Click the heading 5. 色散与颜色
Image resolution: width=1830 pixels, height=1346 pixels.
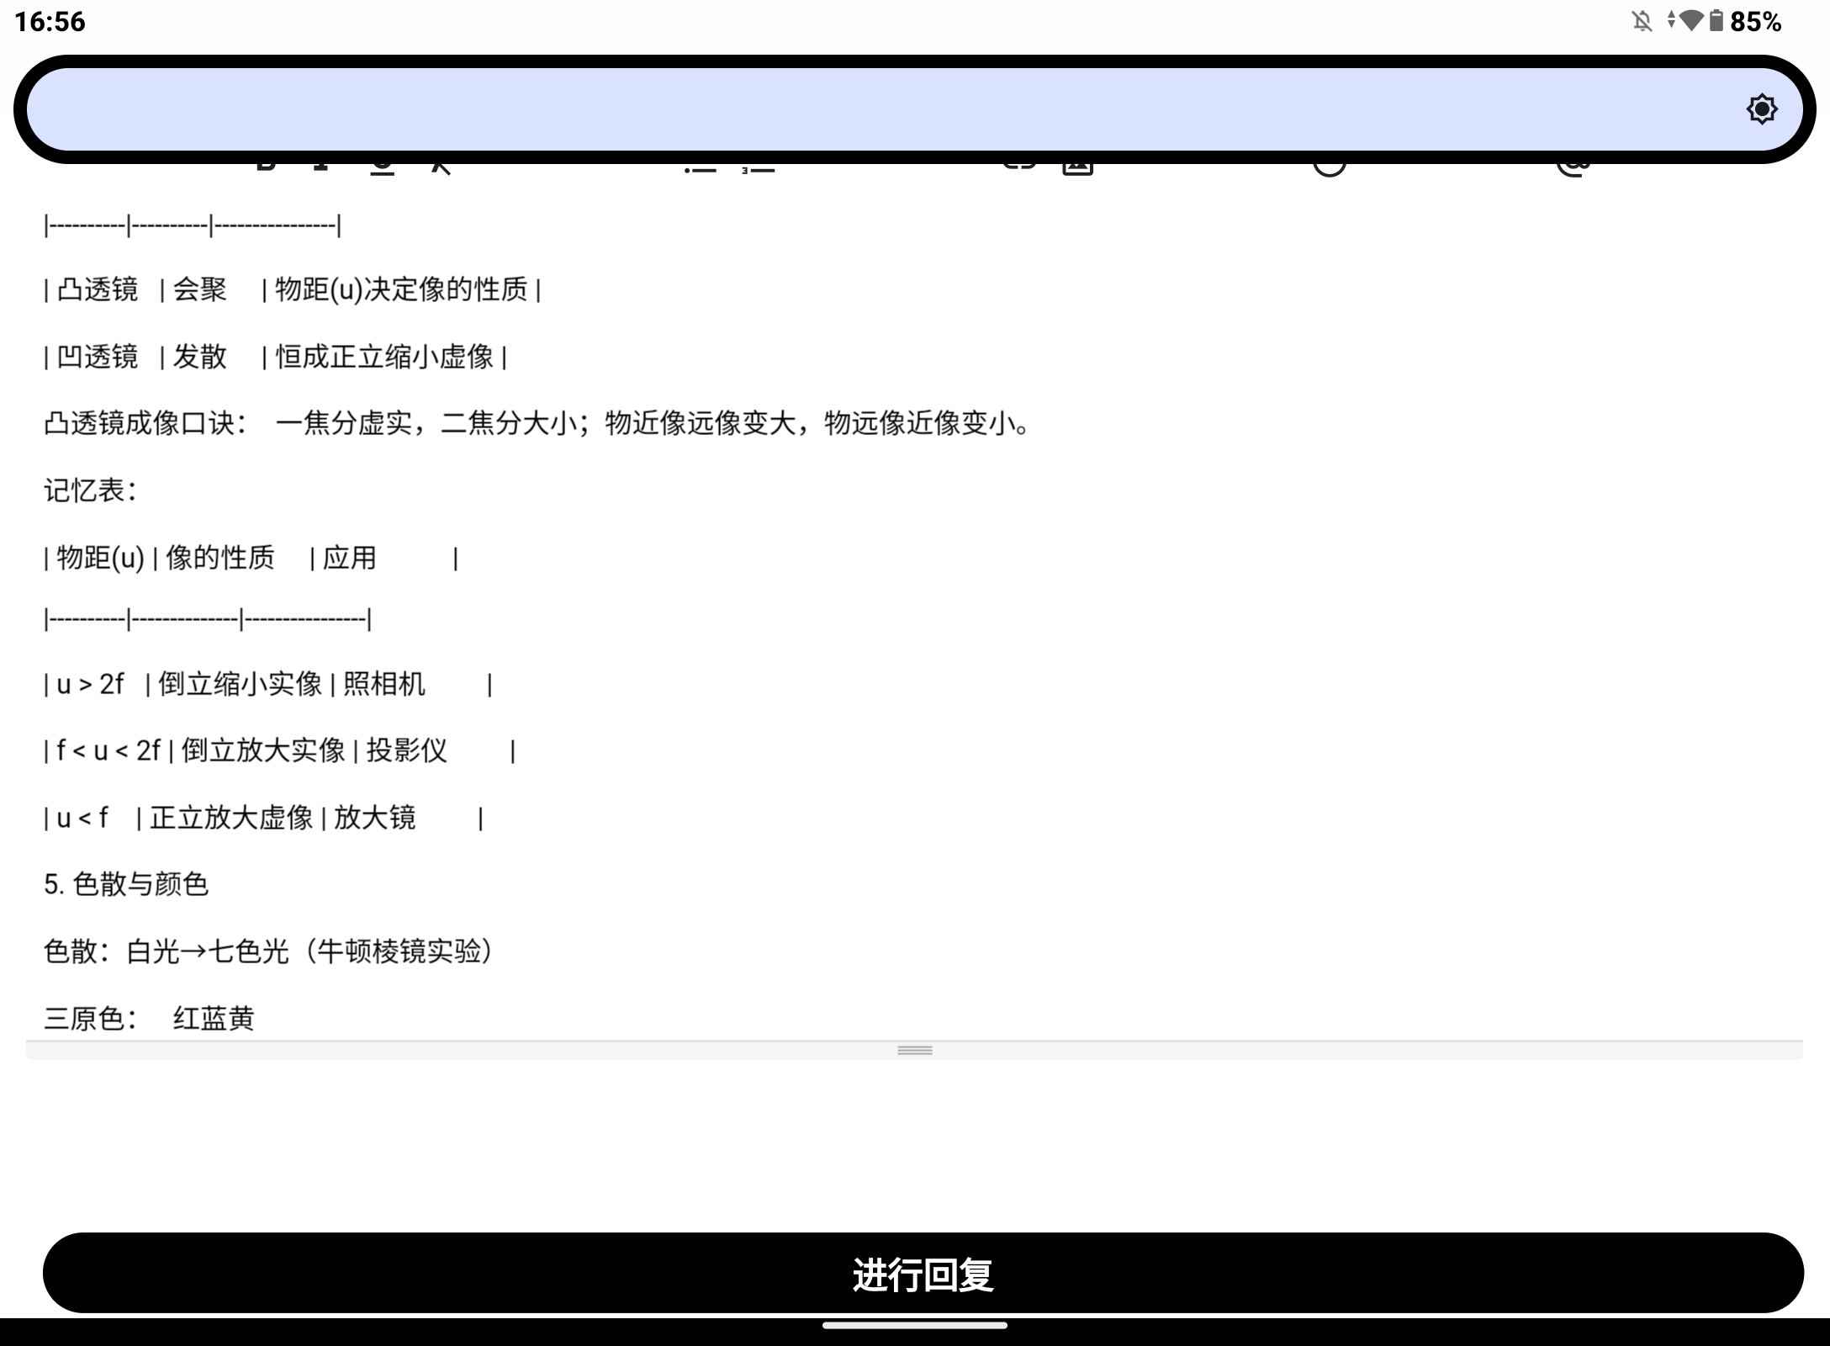pyautogui.click(x=126, y=884)
